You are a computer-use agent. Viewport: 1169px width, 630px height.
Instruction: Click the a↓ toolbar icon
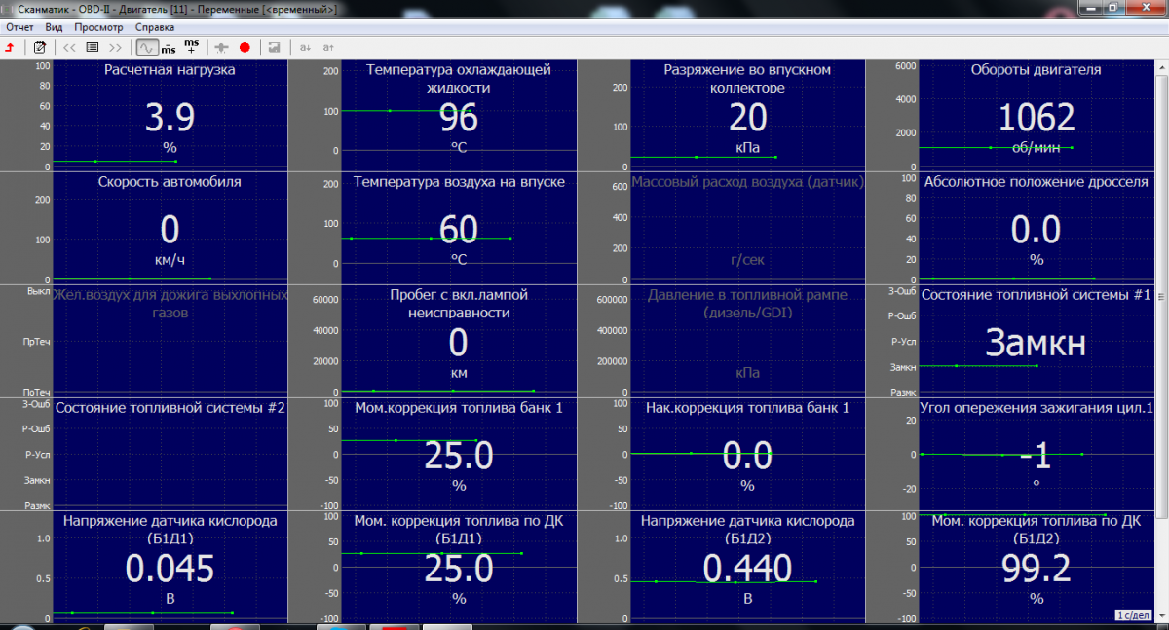coord(305,47)
